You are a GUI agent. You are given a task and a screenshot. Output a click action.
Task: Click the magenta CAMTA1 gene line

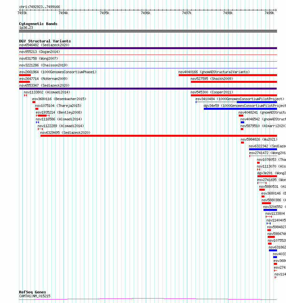pos(148,299)
